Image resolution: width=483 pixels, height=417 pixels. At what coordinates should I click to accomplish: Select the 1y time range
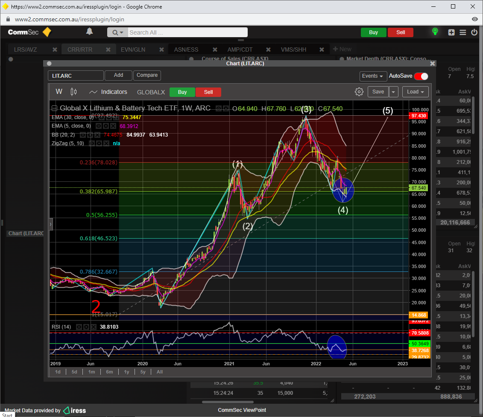126,372
